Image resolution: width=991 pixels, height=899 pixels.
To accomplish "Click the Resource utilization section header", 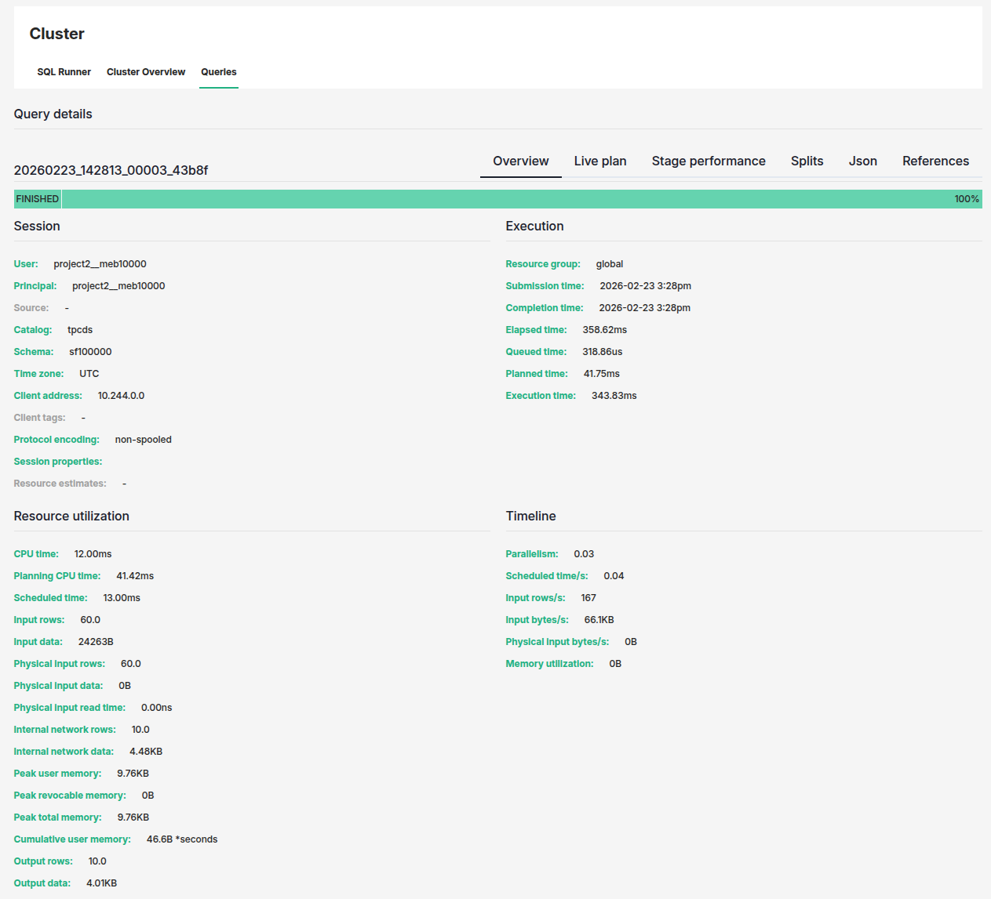I will (x=71, y=516).
